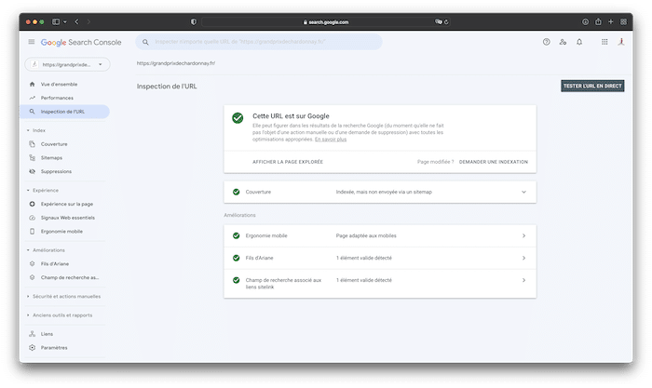Open the Google apps grid
The width and height of the screenshot is (652, 388).
point(604,42)
